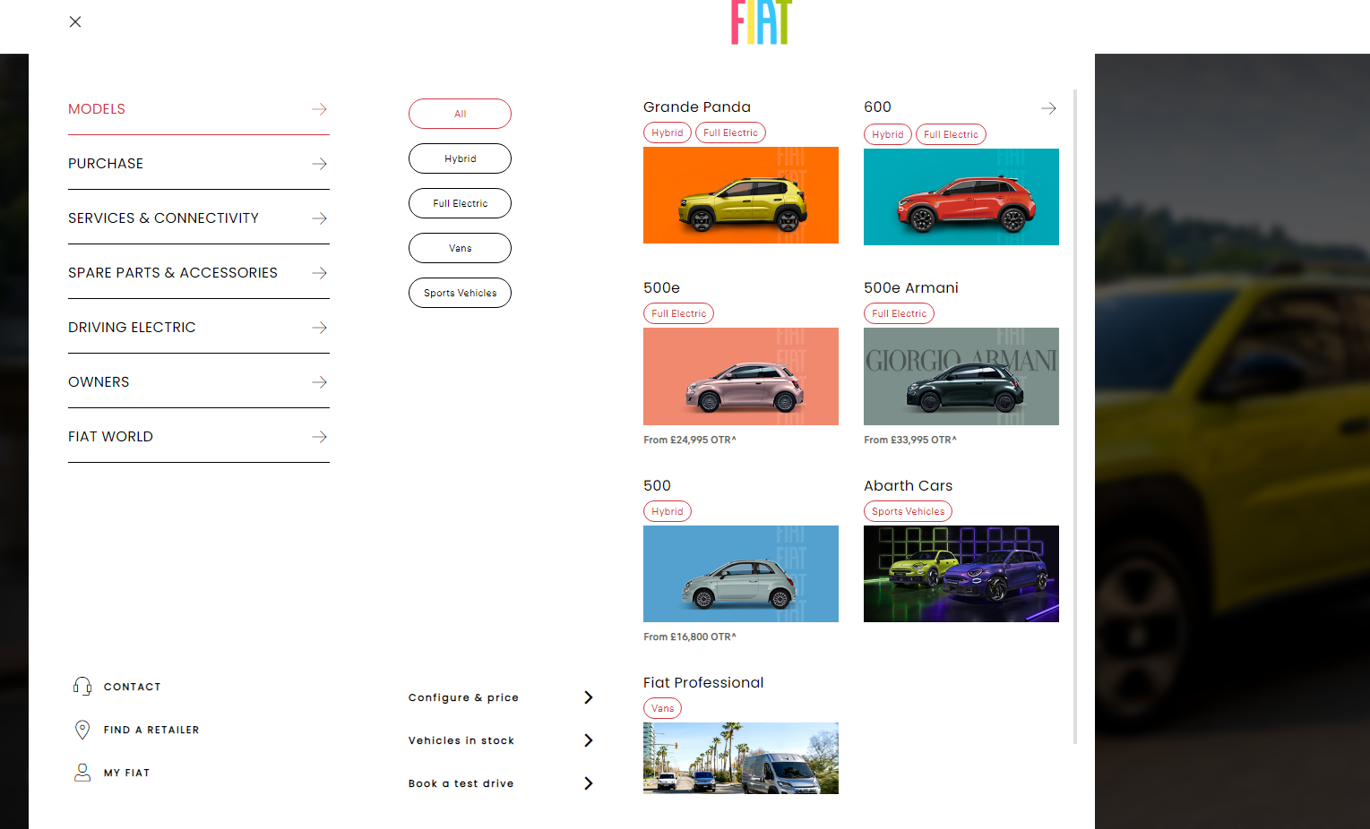The image size is (1370, 829).
Task: Click the Abarth Cars title
Action: 909,486
